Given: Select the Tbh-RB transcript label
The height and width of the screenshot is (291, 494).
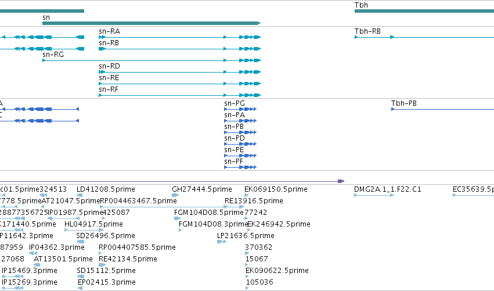Looking at the screenshot, I should [367, 31].
